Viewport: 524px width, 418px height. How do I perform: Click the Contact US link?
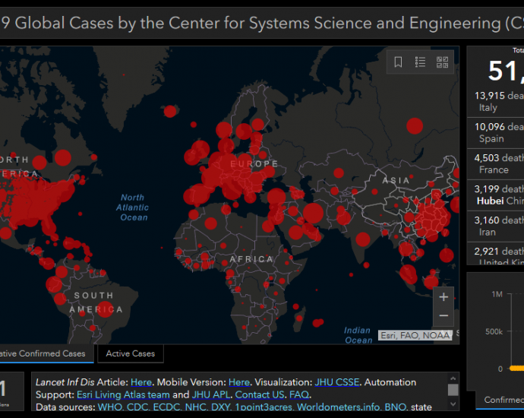(260, 394)
